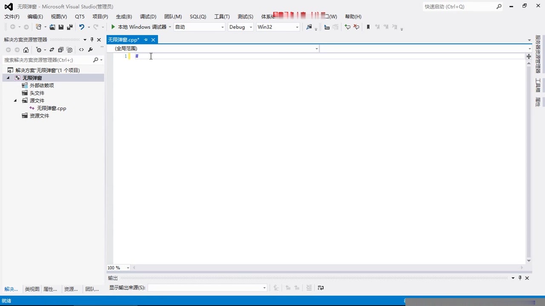This screenshot has height=306, width=545.
Task: Select the 资源文件 folder
Action: 39,116
